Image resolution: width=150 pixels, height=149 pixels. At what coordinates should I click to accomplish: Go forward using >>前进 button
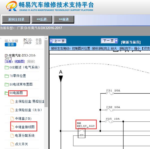[64, 20]
